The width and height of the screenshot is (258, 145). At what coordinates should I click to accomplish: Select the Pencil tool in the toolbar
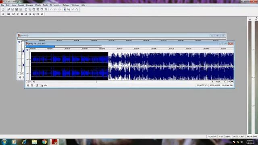[x=73, y=9]
